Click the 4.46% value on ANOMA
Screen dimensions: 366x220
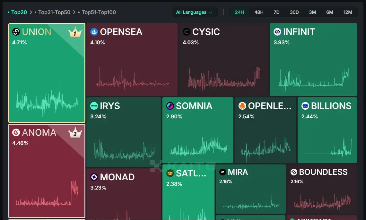(x=20, y=143)
